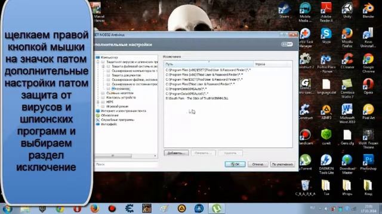
Task: Open the WoW Frozen Throne shortcut
Action: tap(368, 139)
